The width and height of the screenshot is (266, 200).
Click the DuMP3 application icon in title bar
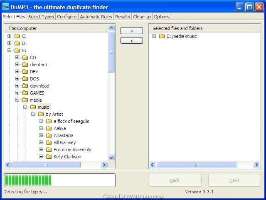6,7
